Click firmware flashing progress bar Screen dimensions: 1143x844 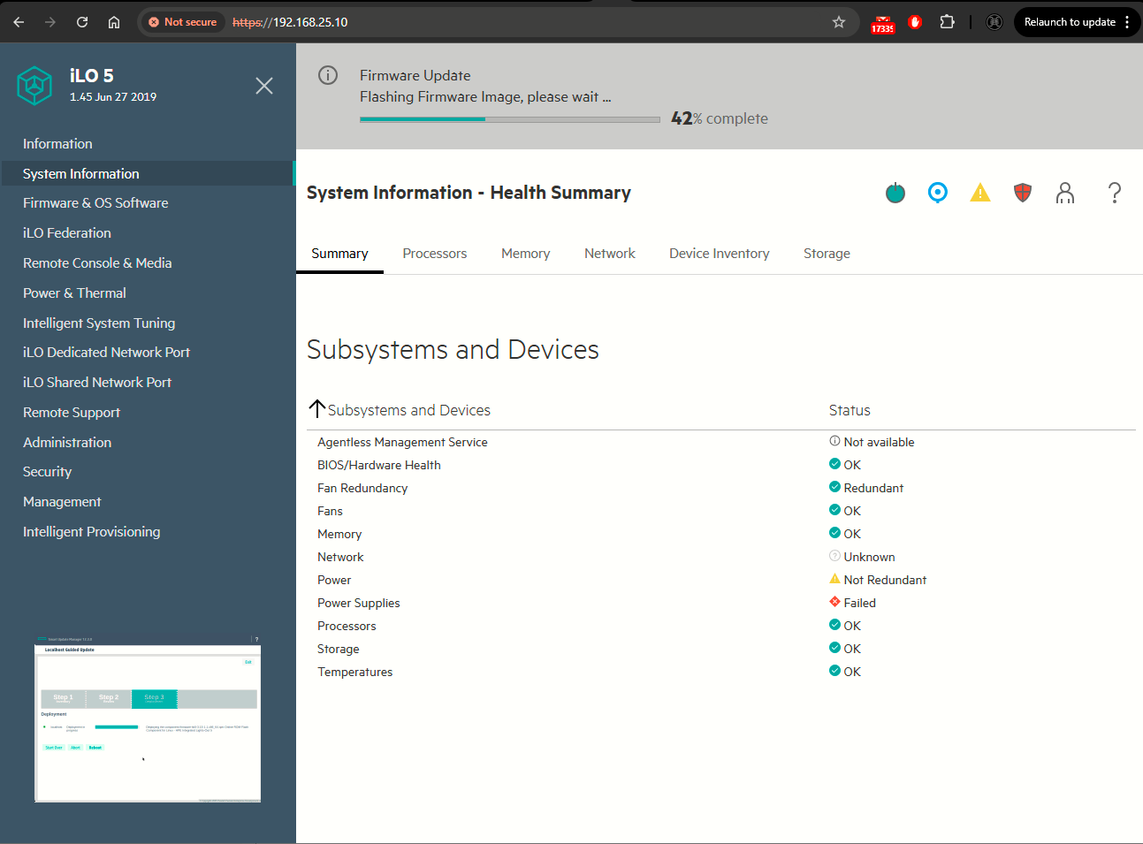(x=510, y=119)
